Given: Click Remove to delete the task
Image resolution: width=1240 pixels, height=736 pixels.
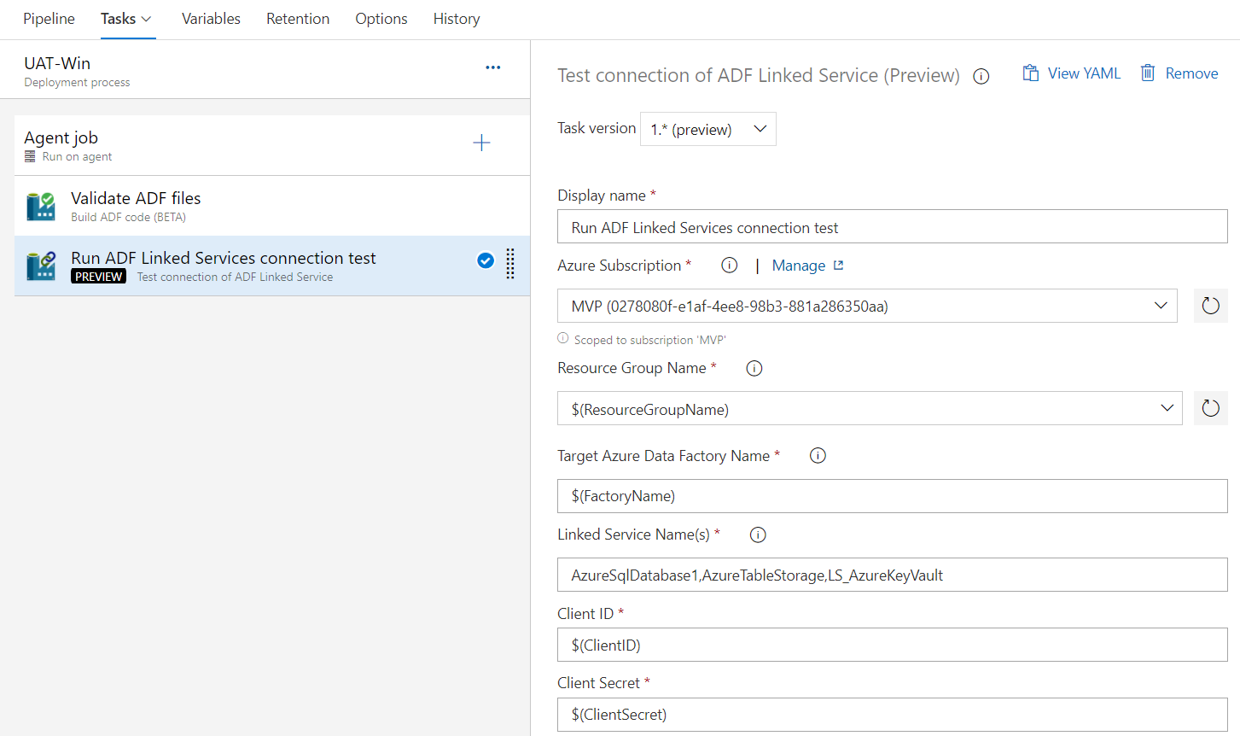Looking at the screenshot, I should tap(1179, 73).
